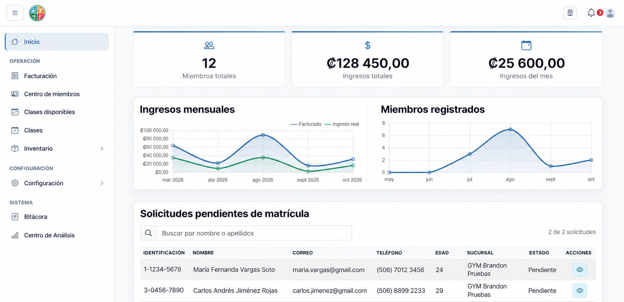Viewport: 624px width, 302px height.
Task: Toggle the Ingreso real series in legend
Action: pos(342,124)
